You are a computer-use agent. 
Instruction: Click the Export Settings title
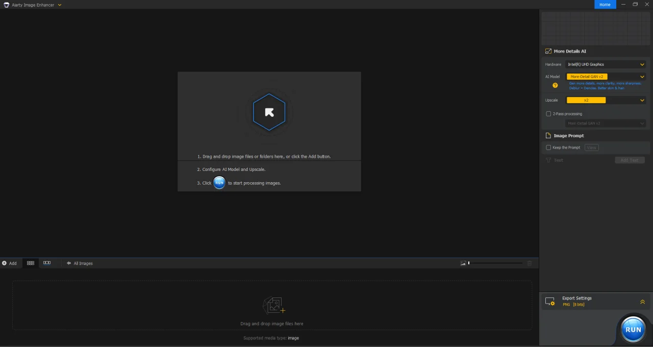pyautogui.click(x=577, y=298)
